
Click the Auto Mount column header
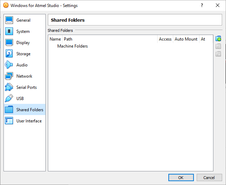(x=186, y=39)
